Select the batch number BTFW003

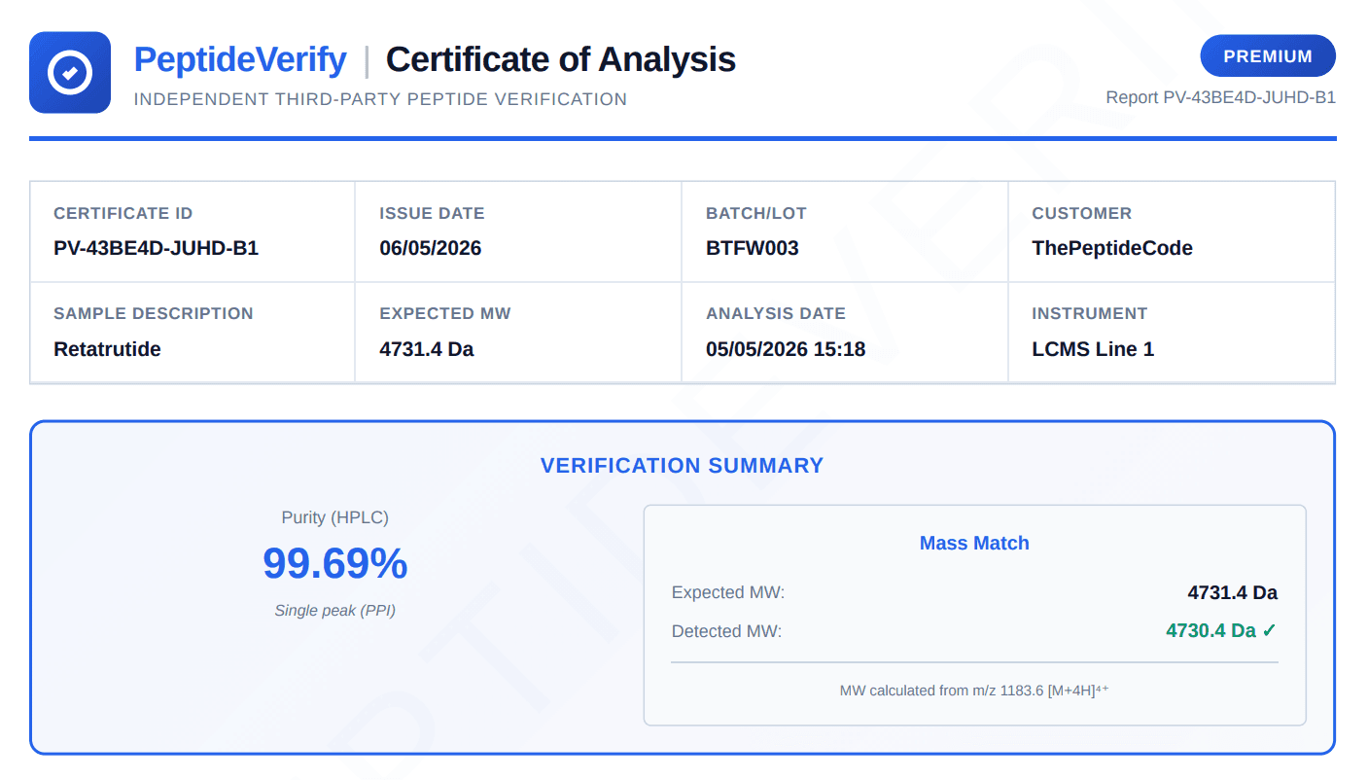click(x=753, y=248)
